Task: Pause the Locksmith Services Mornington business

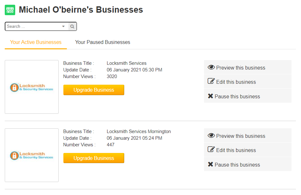Action: tap(237, 165)
